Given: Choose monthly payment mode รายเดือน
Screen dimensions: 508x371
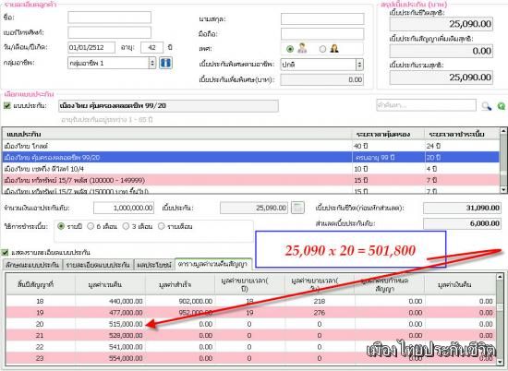Looking at the screenshot, I should pos(162,226).
